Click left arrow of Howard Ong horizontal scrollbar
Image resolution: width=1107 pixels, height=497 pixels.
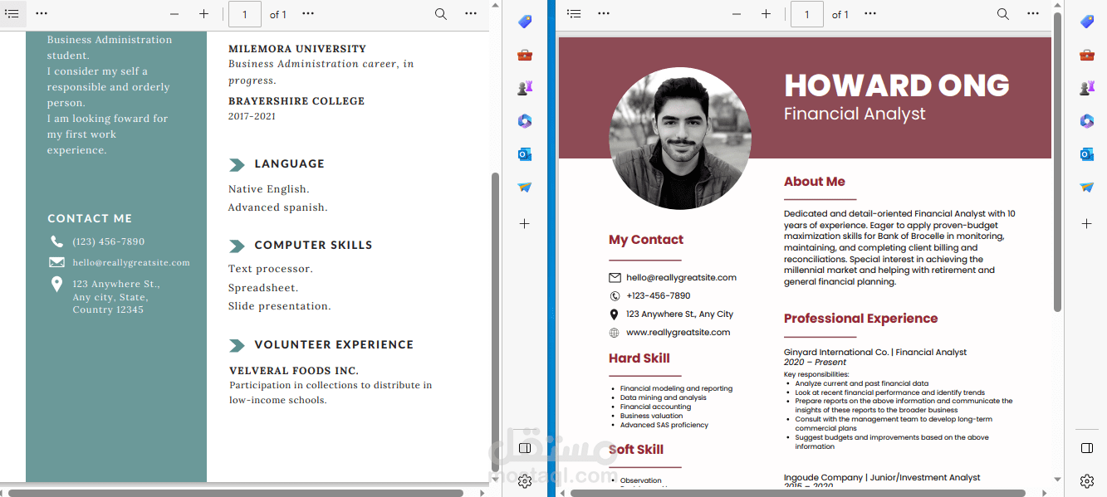pyautogui.click(x=562, y=493)
